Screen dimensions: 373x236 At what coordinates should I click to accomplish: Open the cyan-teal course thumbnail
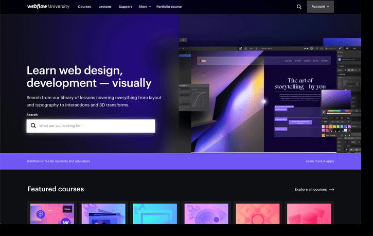155,214
